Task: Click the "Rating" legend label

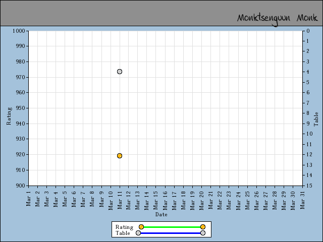Action: point(125,227)
